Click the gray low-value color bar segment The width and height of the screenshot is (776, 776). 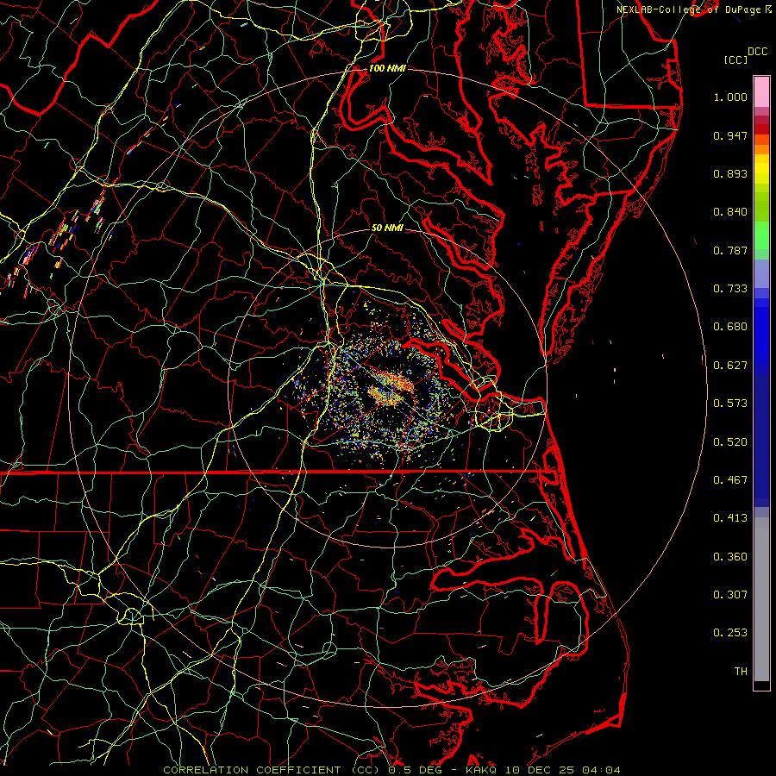tap(761, 599)
